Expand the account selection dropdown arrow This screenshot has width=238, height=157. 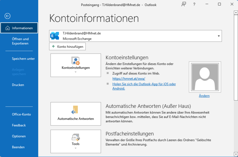tap(219, 36)
